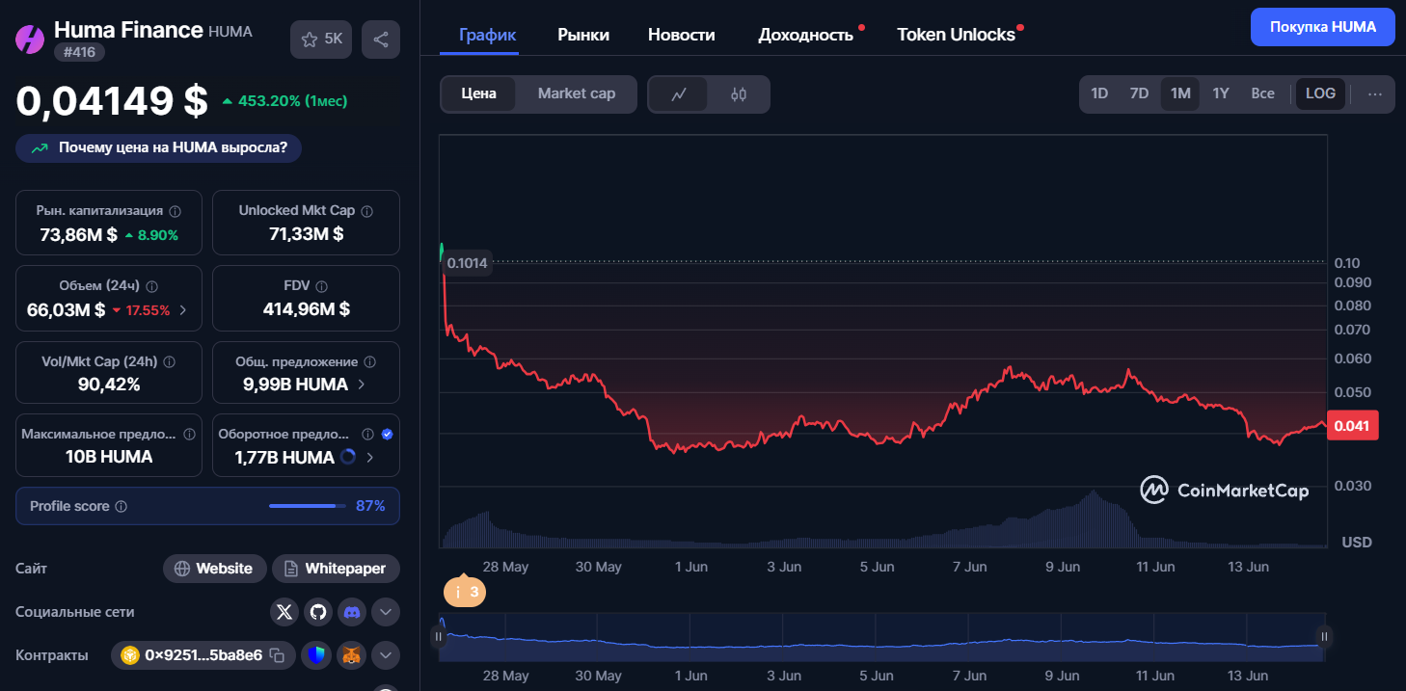Image resolution: width=1406 pixels, height=691 pixels.
Task: Add HUMA to watchlist with star button
Action: (x=321, y=40)
